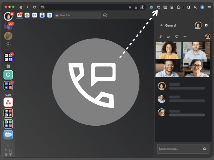Open the Asana app in Tasks
Viewport: 214px width, 160px height.
[8, 102]
